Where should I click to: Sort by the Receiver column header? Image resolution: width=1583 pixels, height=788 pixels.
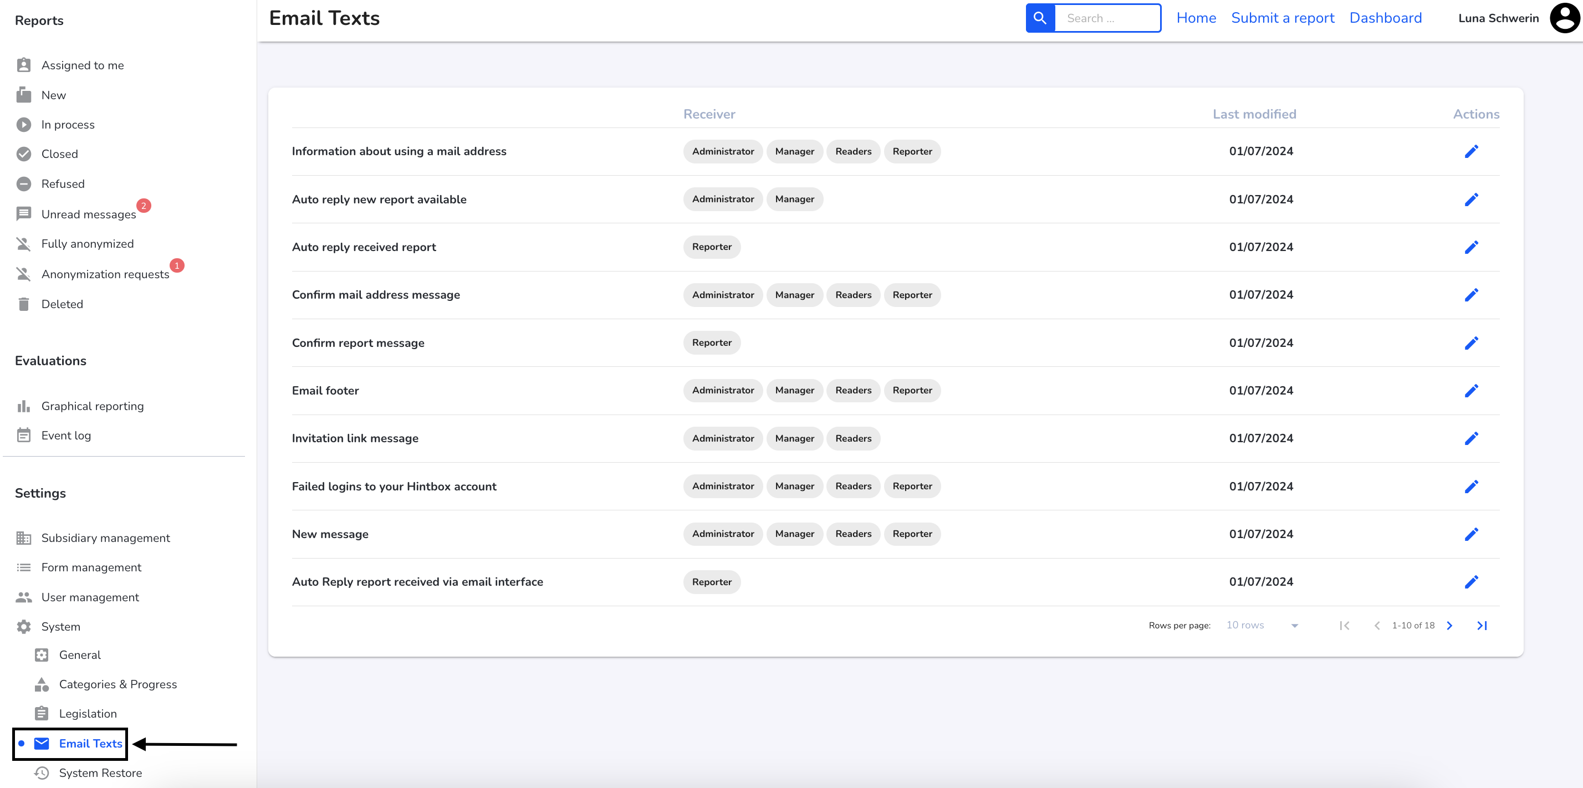tap(709, 114)
